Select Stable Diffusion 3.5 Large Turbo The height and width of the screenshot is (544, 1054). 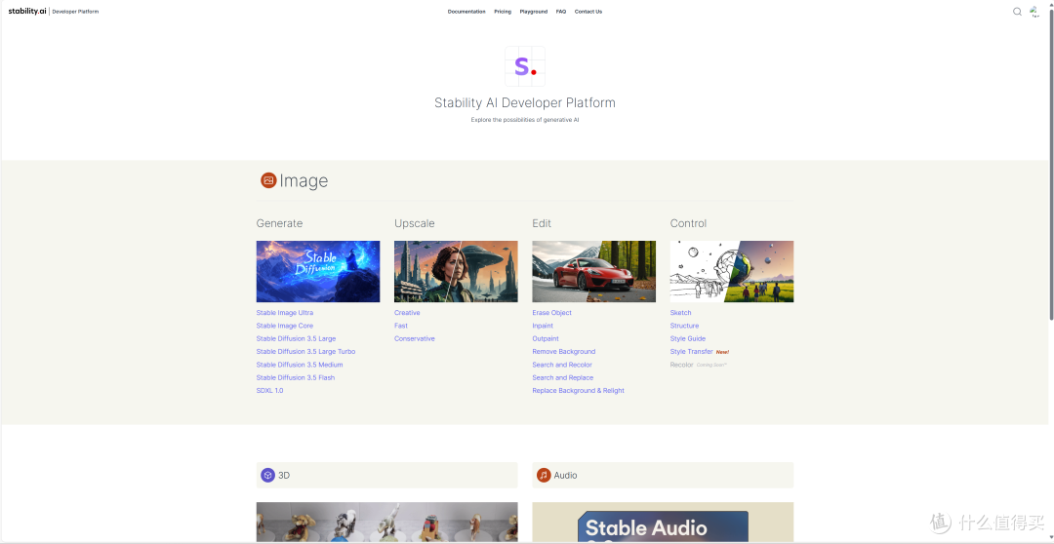coord(305,351)
